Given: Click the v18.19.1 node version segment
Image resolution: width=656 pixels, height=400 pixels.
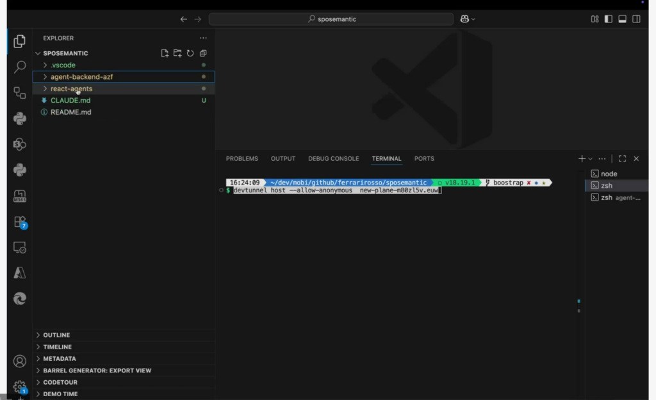Looking at the screenshot, I should click(456, 183).
